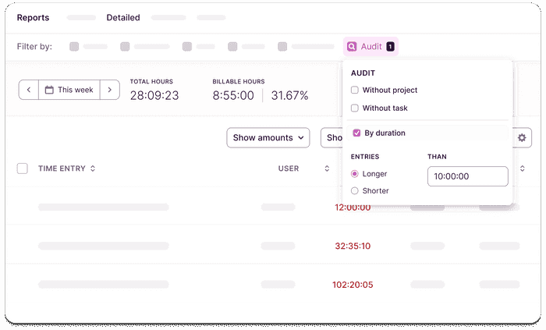Image resolution: width=546 pixels, height=330 pixels.
Task: Open the Show amounts dropdown
Action: (x=268, y=137)
